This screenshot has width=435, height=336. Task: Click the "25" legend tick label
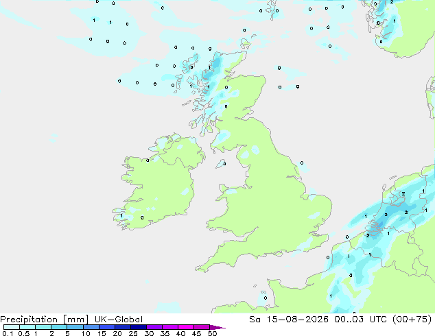[x=133, y=333]
